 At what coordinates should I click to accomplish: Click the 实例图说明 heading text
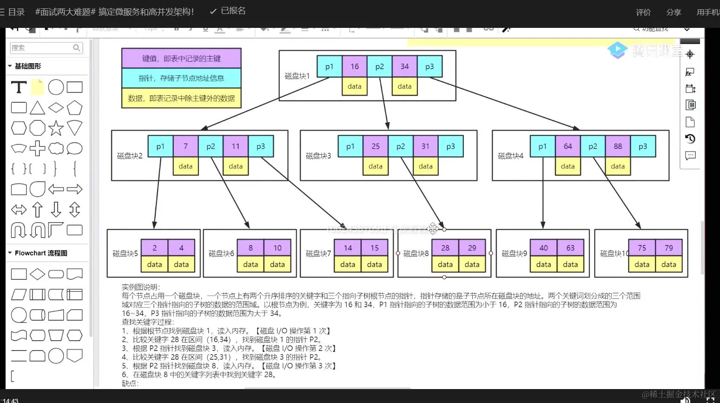(x=141, y=287)
